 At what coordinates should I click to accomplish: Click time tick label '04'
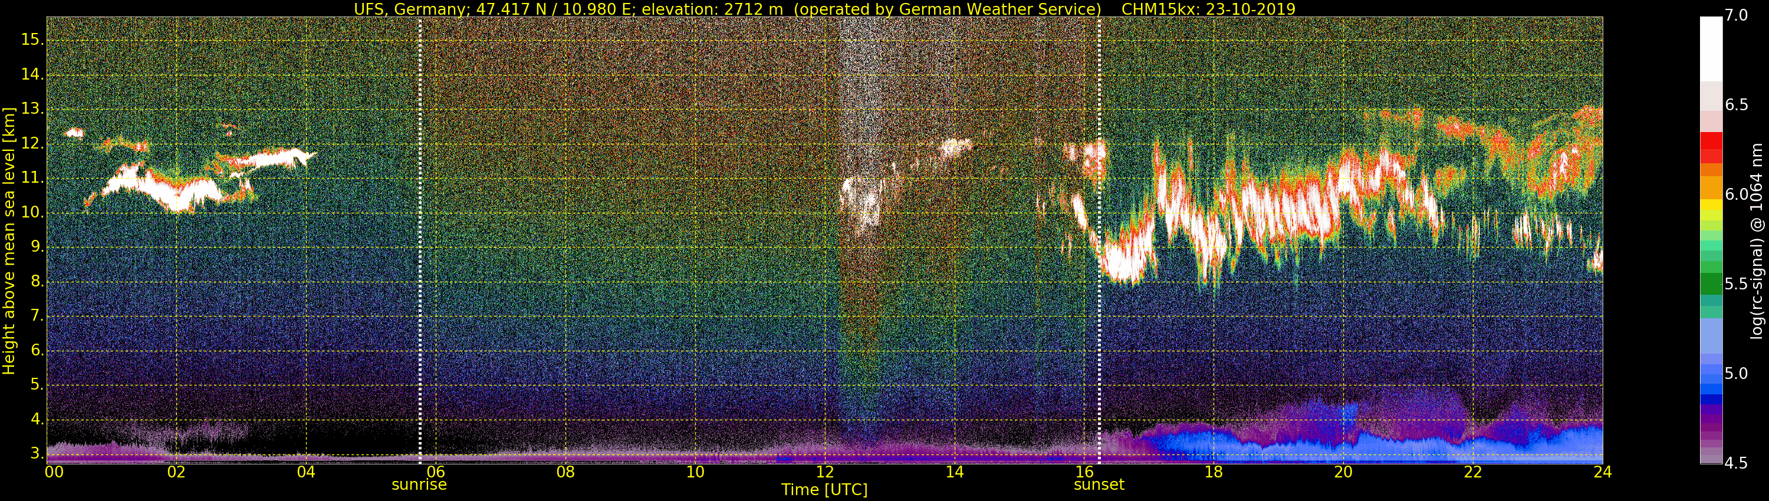tap(306, 472)
